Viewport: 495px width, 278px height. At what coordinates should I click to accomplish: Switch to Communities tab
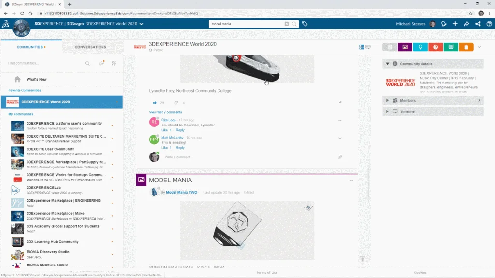point(31,47)
